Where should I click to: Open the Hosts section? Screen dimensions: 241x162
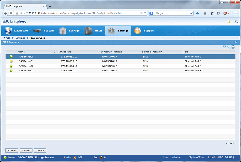(94, 31)
